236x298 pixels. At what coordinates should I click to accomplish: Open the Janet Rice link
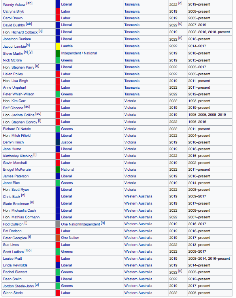pos(11,183)
